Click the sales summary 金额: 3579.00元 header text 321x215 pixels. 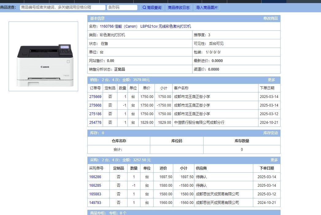click(x=136, y=80)
